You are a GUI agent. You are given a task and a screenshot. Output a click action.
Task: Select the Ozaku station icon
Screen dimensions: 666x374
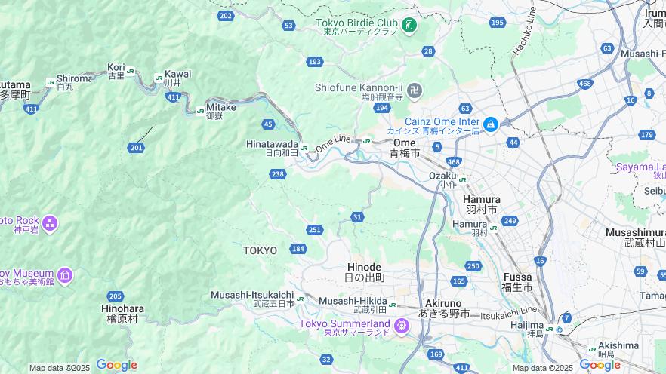coord(463,179)
